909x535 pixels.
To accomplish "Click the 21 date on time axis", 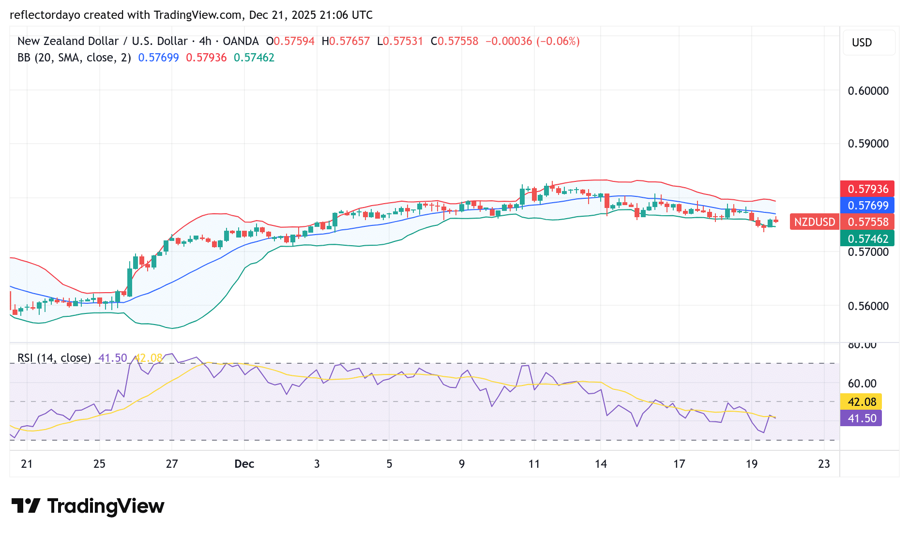I will (x=27, y=464).
